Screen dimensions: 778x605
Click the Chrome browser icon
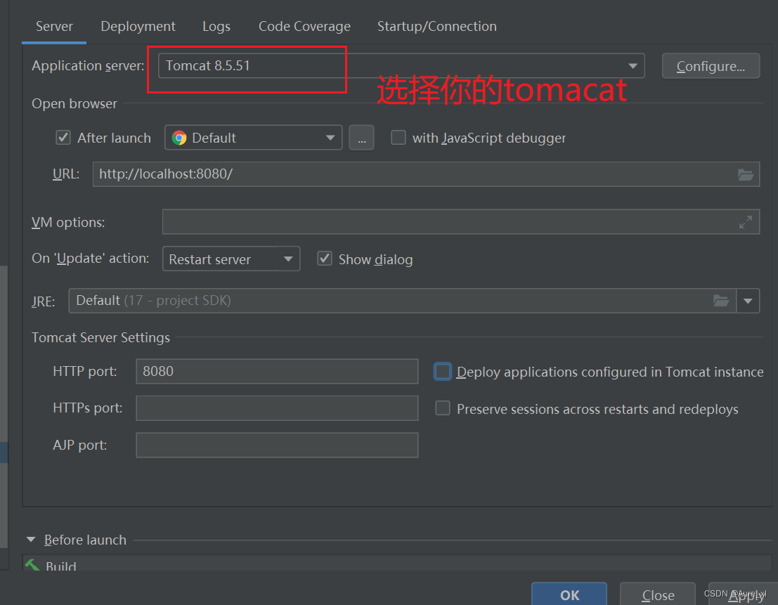pyautogui.click(x=179, y=138)
